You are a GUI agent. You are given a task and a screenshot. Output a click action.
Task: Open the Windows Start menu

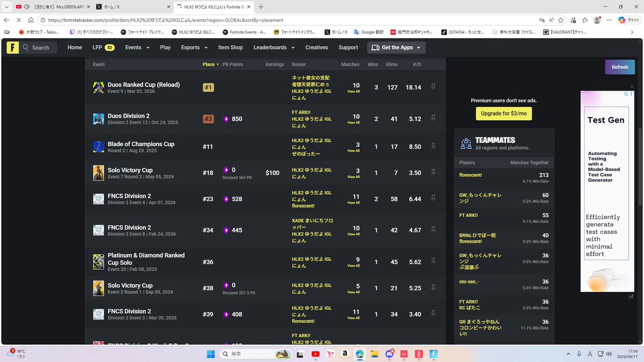(x=210, y=354)
